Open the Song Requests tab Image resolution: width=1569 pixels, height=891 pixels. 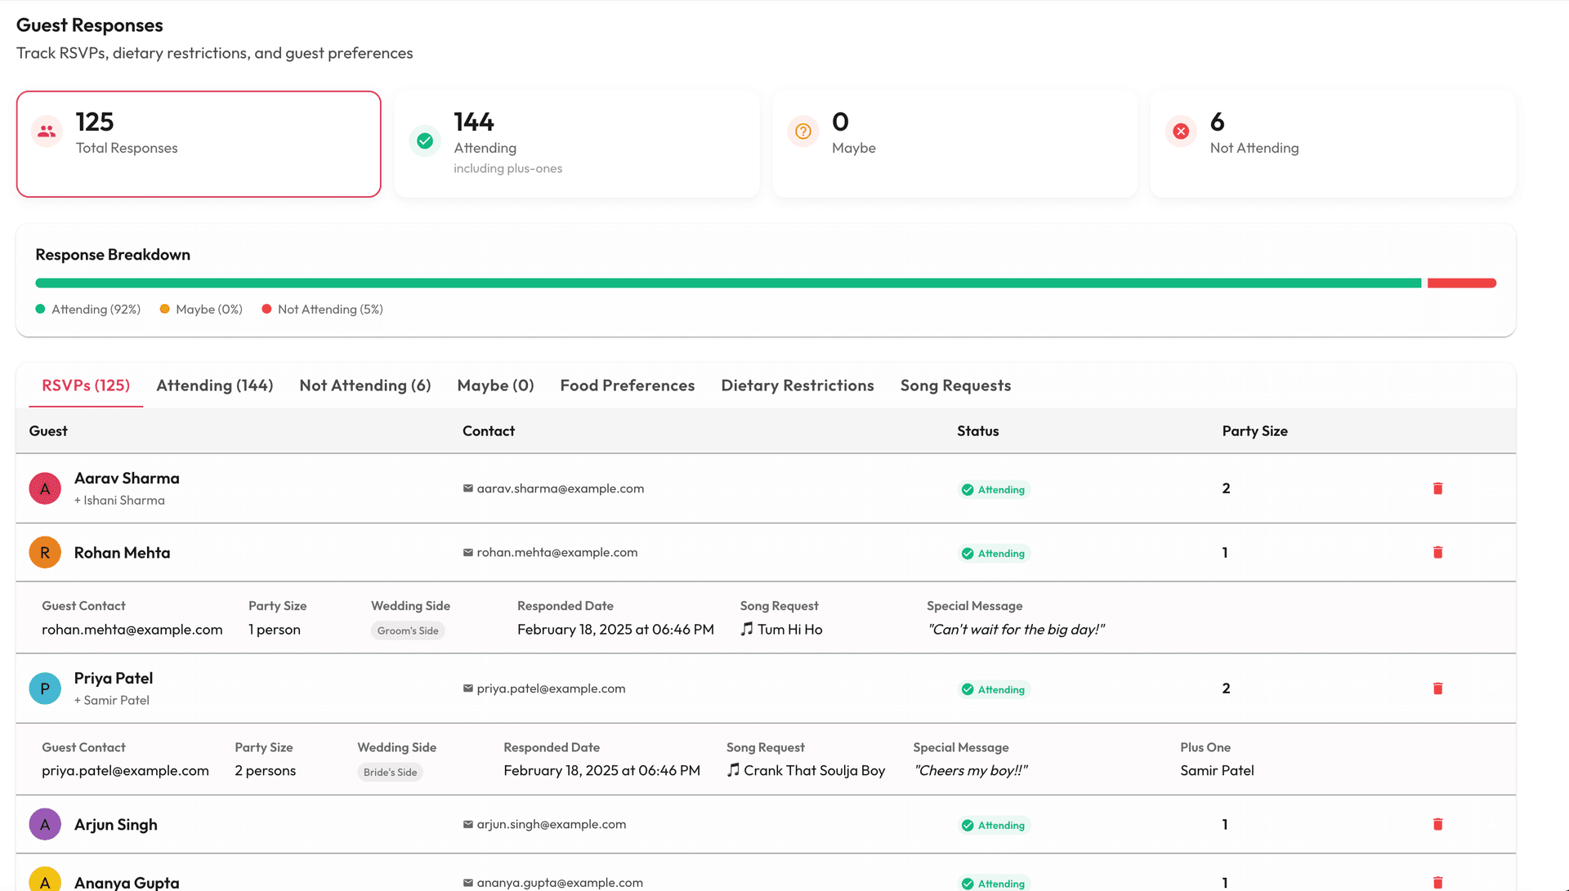955,385
